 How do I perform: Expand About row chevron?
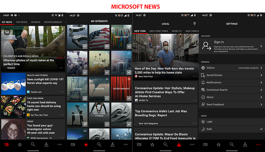(x=261, y=97)
